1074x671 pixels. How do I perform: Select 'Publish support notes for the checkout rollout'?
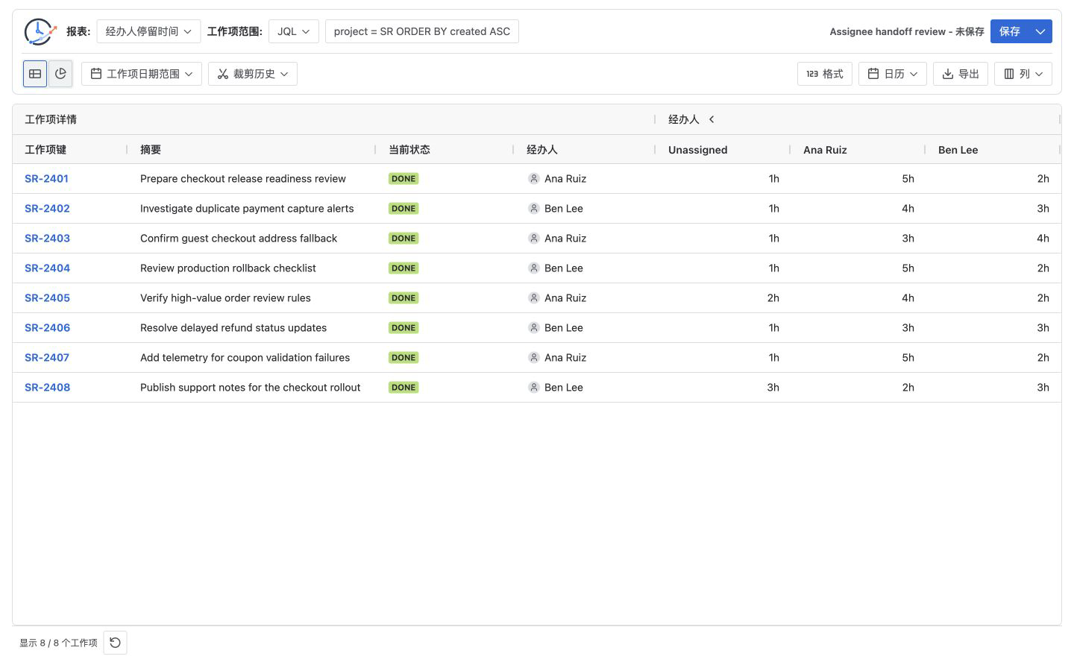coord(250,388)
